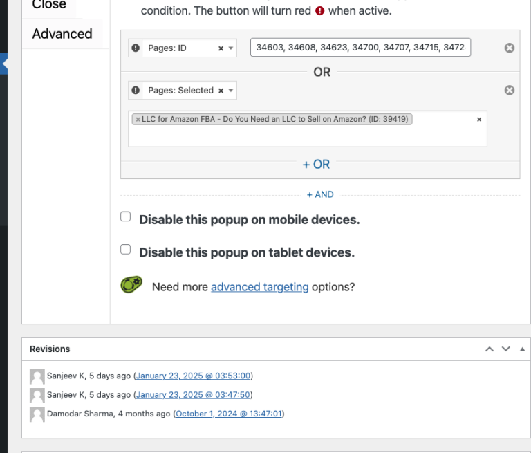Click the page IDs input field
This screenshot has height=453, width=531.
pos(360,48)
